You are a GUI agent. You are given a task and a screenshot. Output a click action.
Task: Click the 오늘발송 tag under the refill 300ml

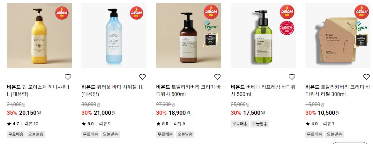coord(334,134)
